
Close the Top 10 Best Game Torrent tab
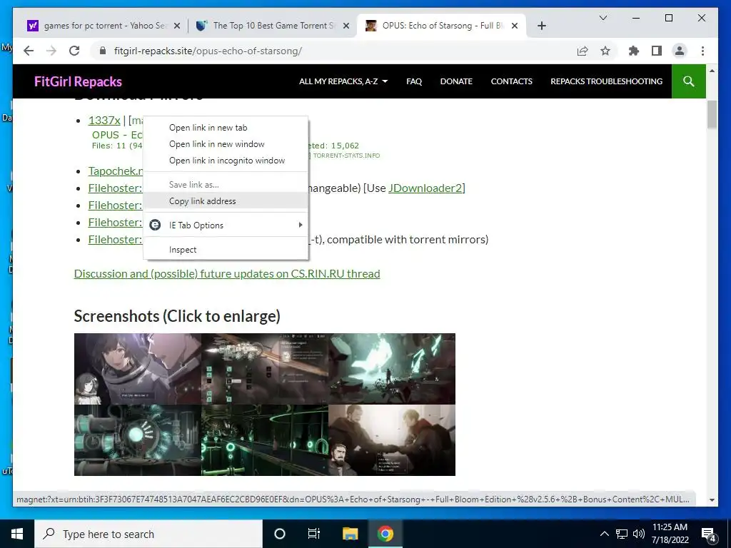coord(346,26)
